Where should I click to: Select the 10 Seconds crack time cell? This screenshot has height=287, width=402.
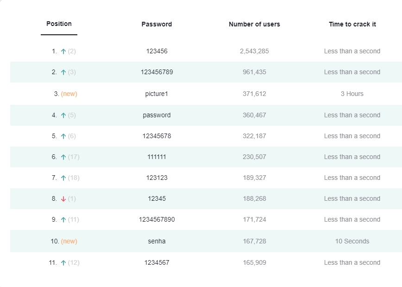pos(352,241)
